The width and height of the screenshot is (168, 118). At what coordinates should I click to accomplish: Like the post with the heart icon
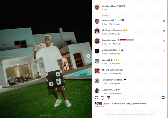96,98
